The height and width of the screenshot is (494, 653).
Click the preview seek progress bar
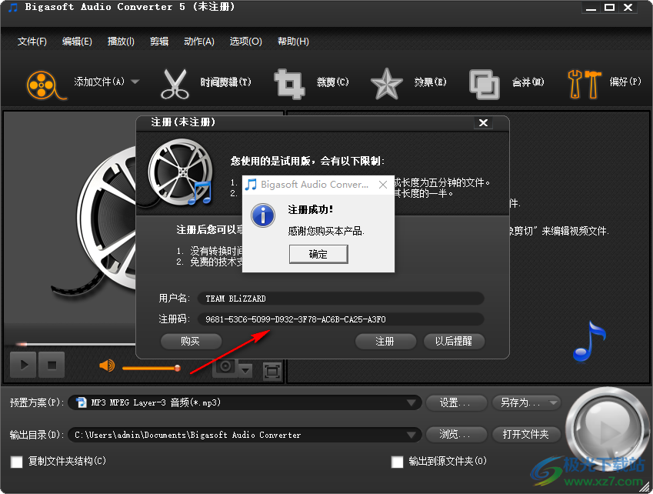point(75,344)
